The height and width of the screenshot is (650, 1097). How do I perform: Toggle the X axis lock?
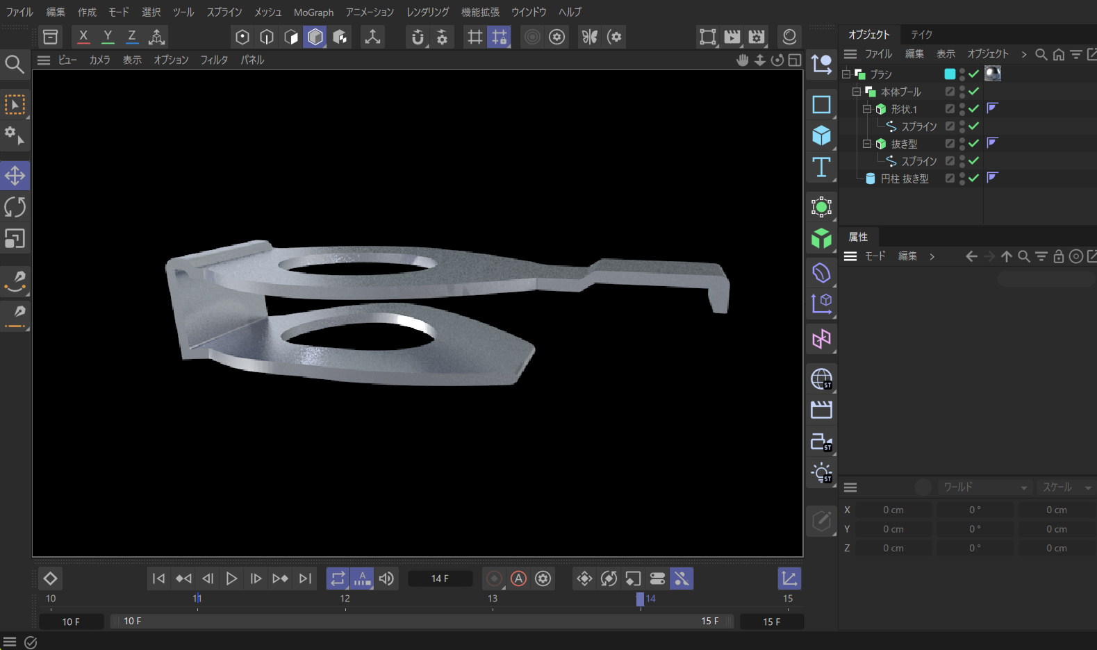[x=83, y=37]
